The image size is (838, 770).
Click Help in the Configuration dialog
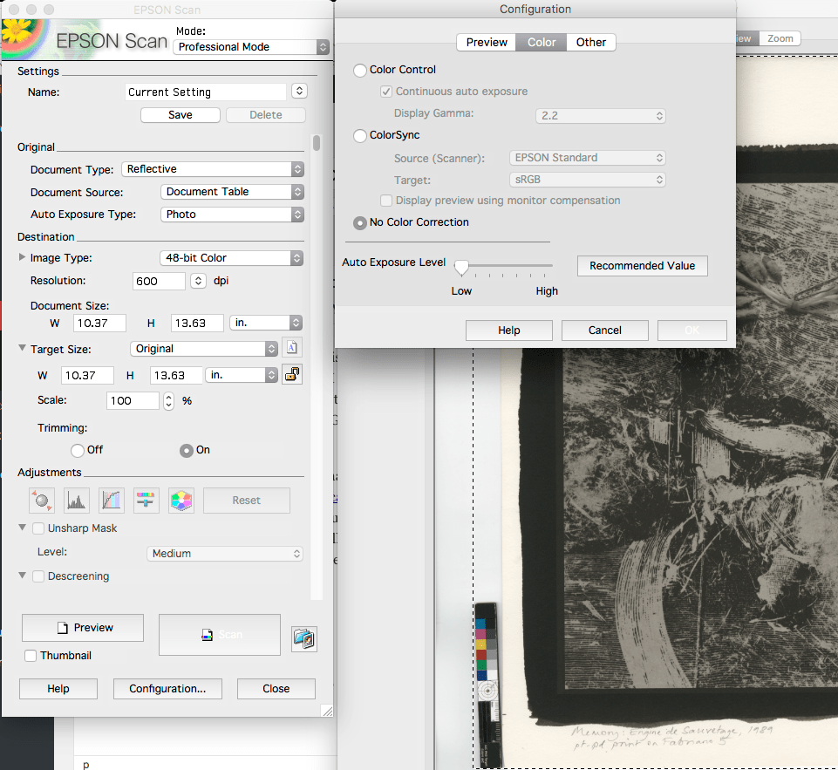coord(508,330)
